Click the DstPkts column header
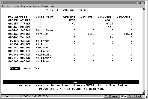The image size is (148, 99). [x=86, y=17]
